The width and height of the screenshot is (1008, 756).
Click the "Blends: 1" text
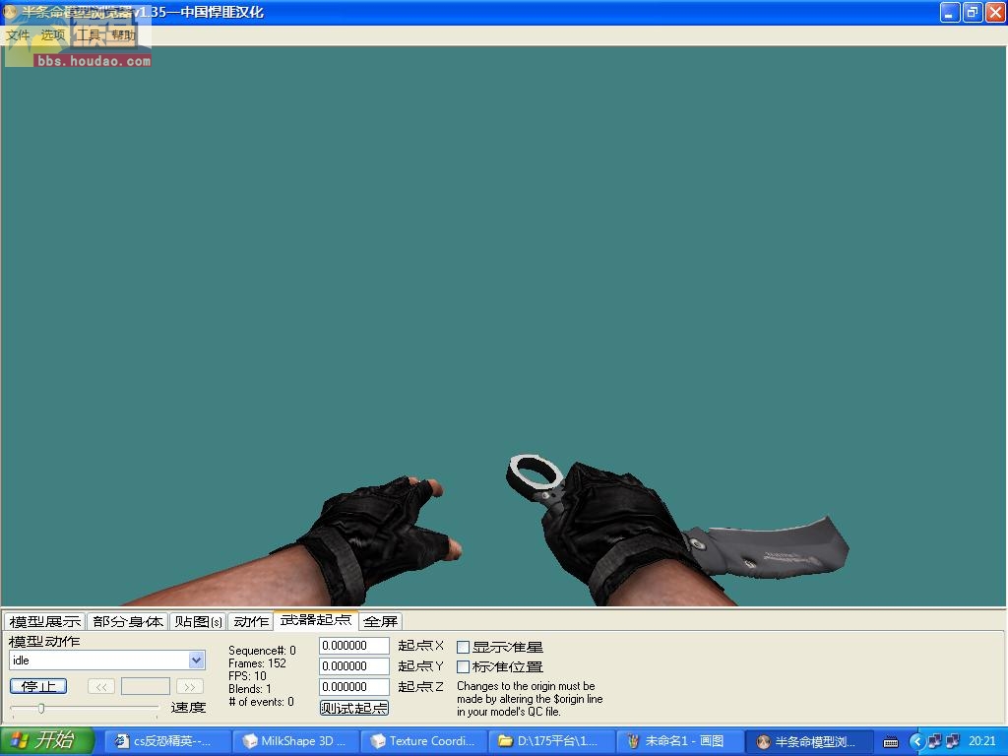pos(250,689)
